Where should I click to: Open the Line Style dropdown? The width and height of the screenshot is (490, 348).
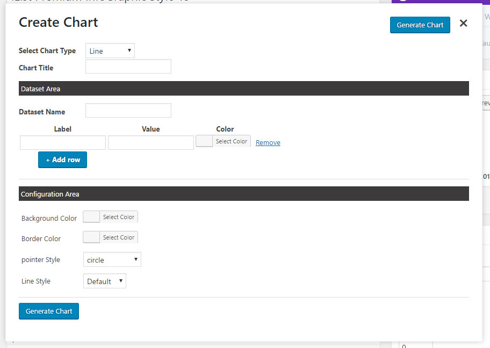(104, 280)
